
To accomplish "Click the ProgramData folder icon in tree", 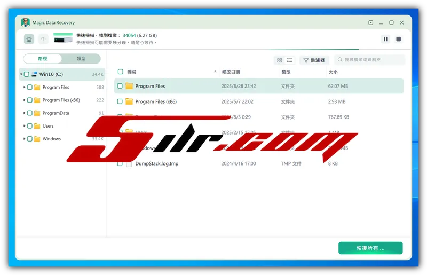I will click(37, 113).
